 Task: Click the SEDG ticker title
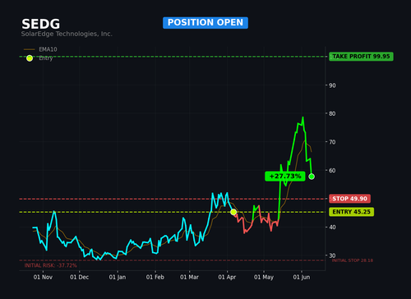[41, 24]
